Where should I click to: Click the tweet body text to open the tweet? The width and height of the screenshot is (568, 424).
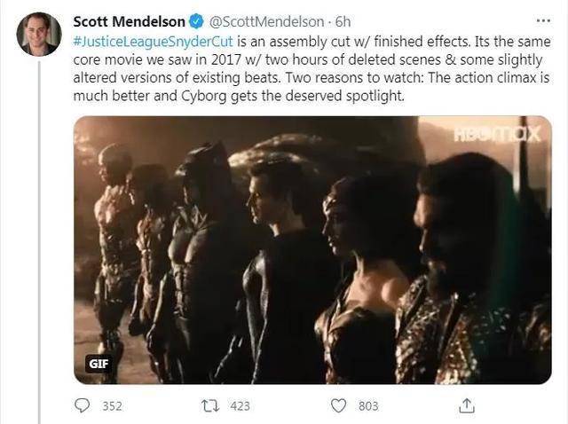coord(312,68)
